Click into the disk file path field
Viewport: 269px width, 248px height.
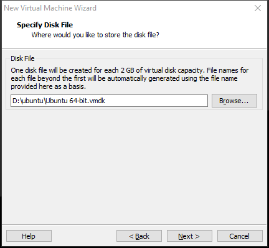coord(109,101)
